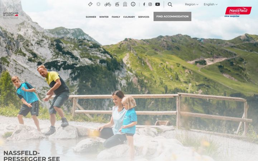This screenshot has width=258, height=161.
Task: Open the Culinary menu
Action: click(129, 17)
